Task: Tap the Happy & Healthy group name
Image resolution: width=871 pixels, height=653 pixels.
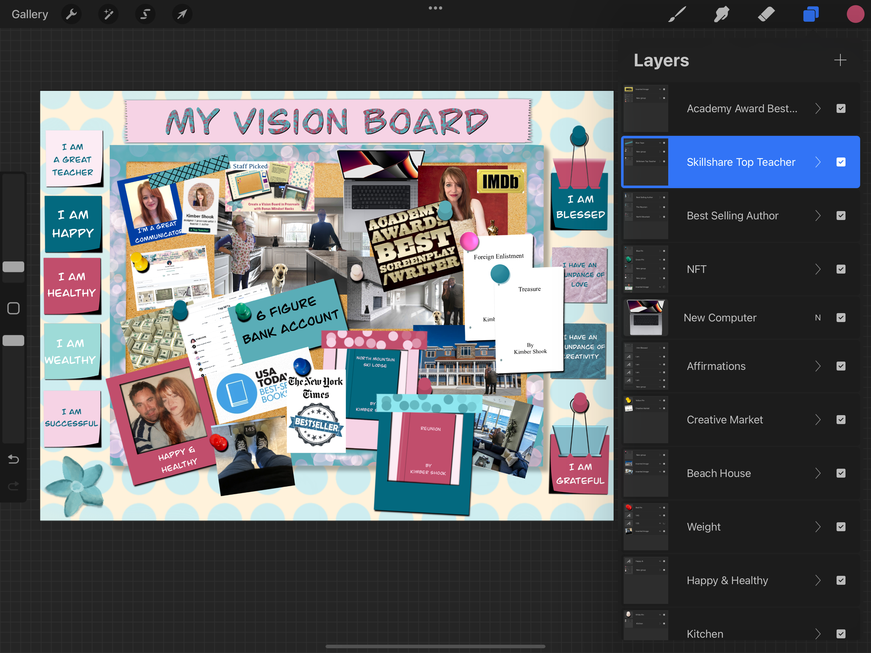Action: tap(727, 580)
